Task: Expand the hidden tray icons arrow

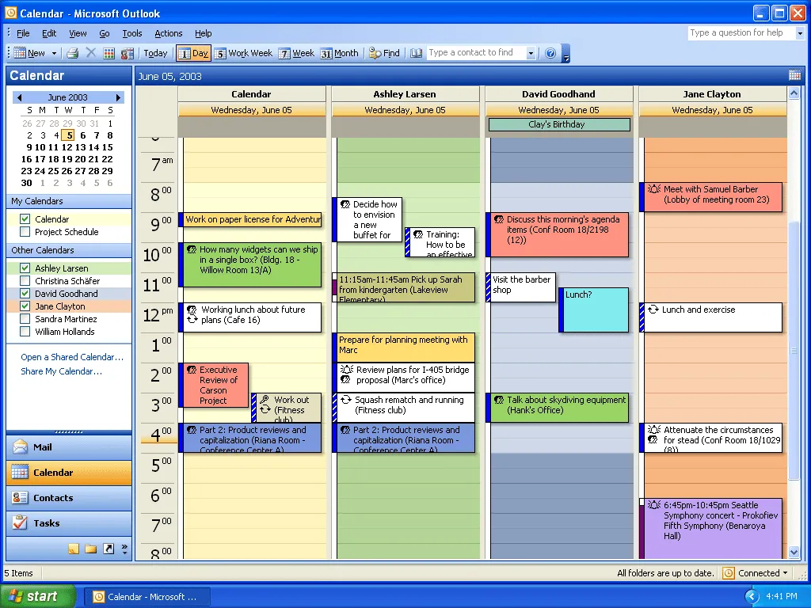Action: click(x=751, y=596)
